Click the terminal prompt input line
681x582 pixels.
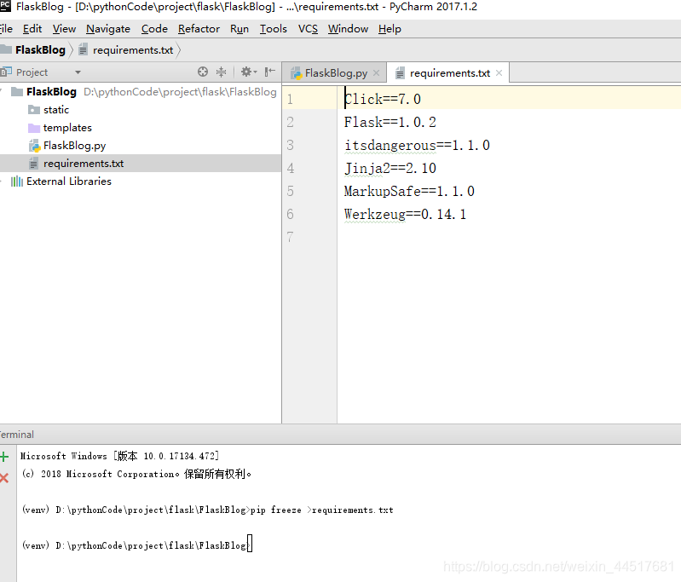tap(137, 545)
